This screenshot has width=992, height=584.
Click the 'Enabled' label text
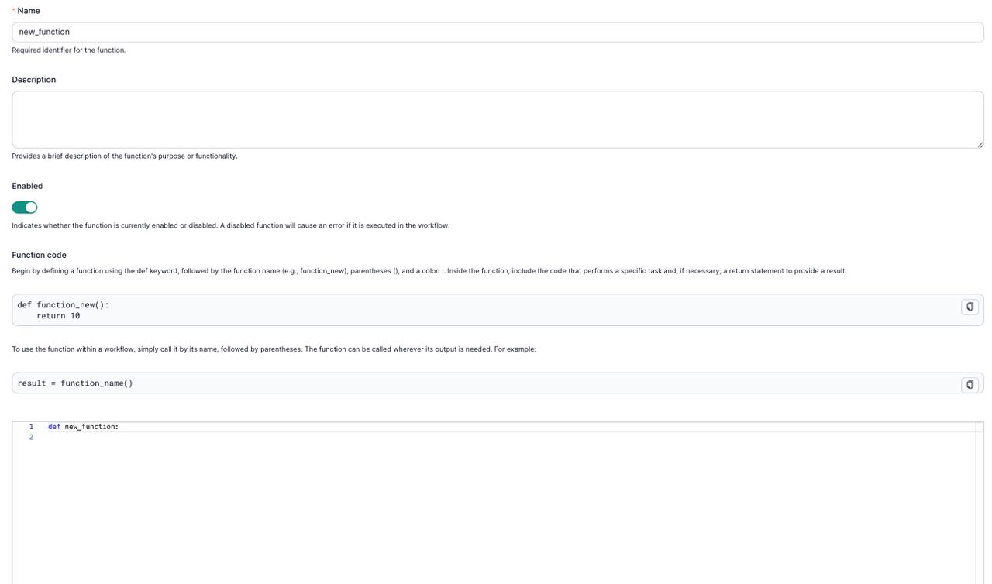[27, 186]
